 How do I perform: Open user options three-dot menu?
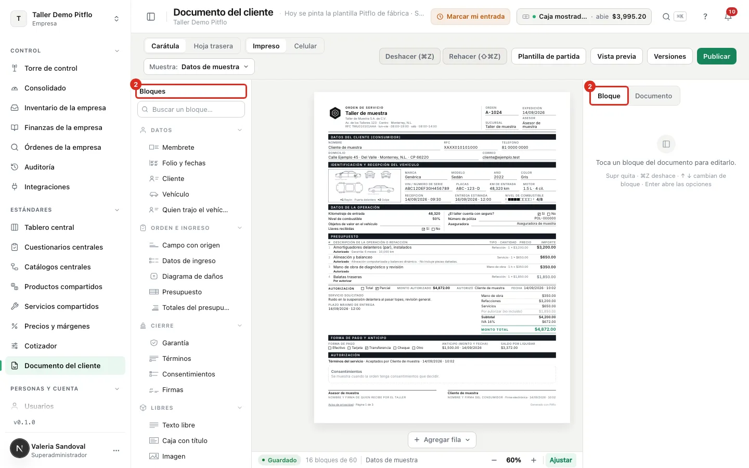tap(116, 450)
